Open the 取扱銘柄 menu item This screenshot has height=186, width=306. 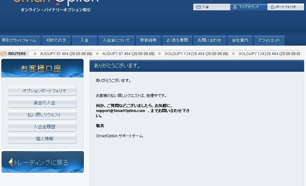[x=148, y=40]
